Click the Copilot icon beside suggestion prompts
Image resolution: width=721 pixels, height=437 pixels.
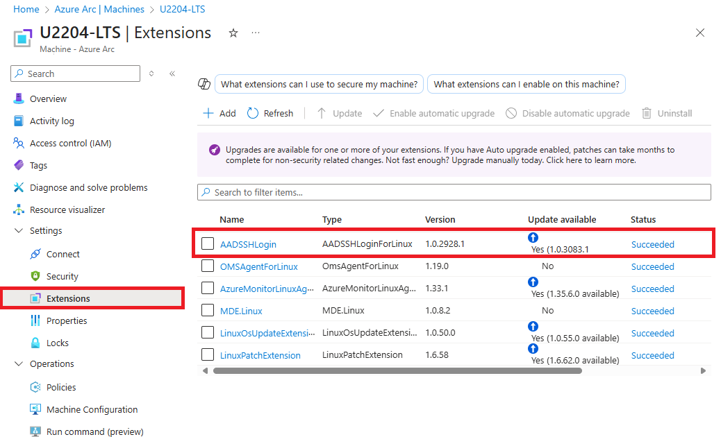click(x=204, y=84)
